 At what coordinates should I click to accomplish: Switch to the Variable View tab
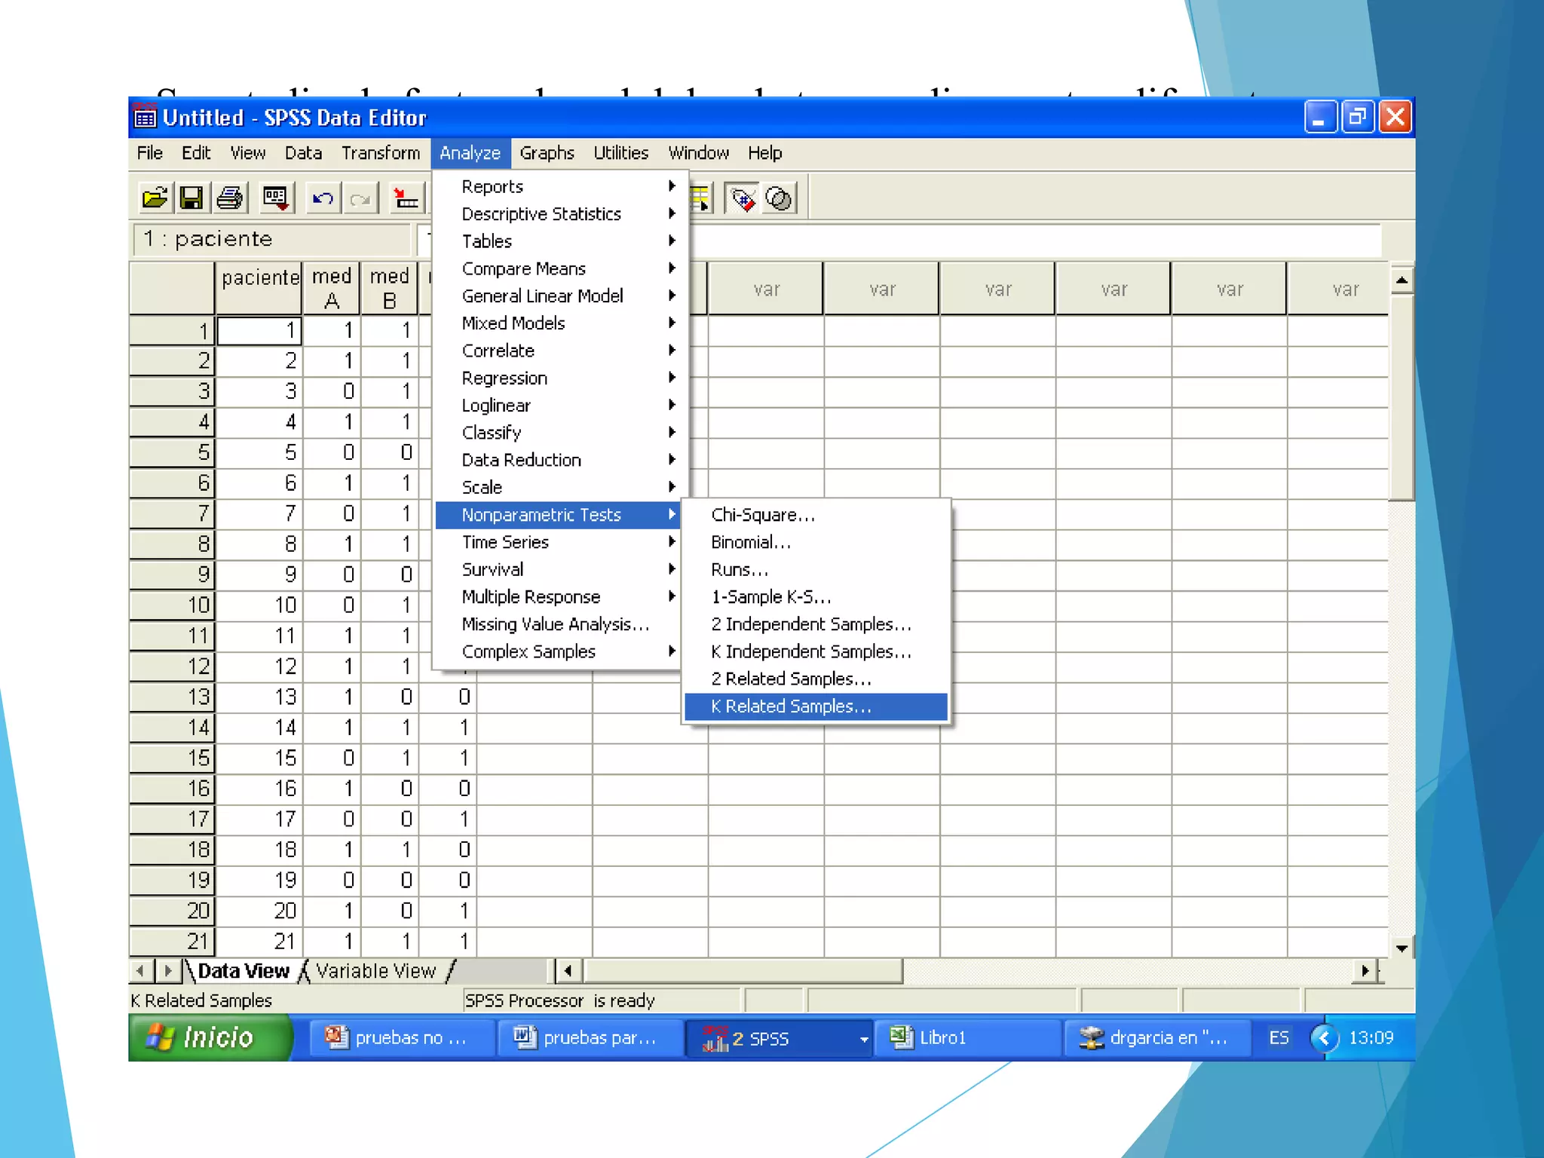point(375,971)
